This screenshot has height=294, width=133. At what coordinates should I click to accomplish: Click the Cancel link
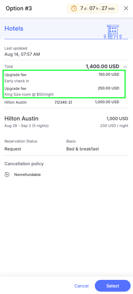click(x=81, y=286)
